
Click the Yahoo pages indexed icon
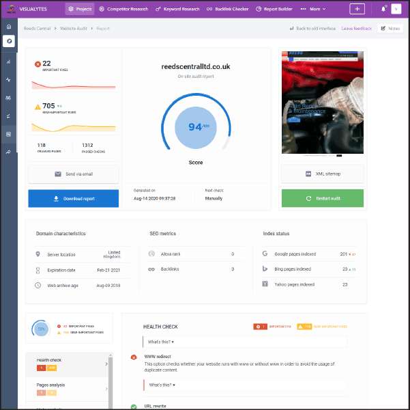(265, 284)
